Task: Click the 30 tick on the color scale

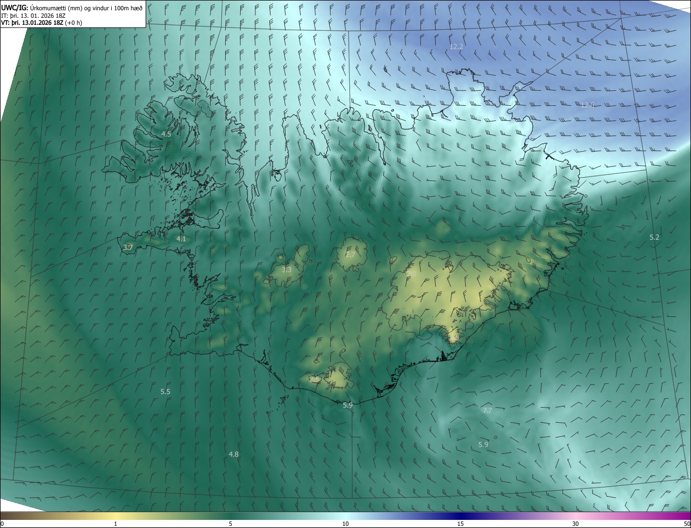Action: 575,524
